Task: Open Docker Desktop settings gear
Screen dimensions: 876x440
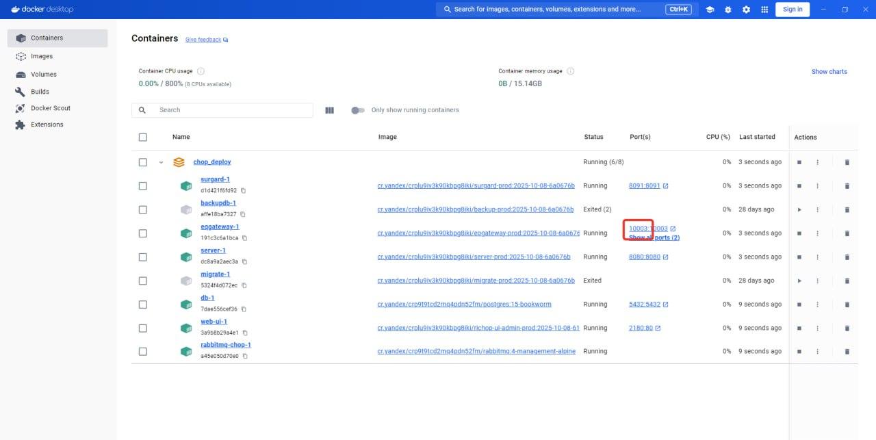Action: tap(746, 10)
